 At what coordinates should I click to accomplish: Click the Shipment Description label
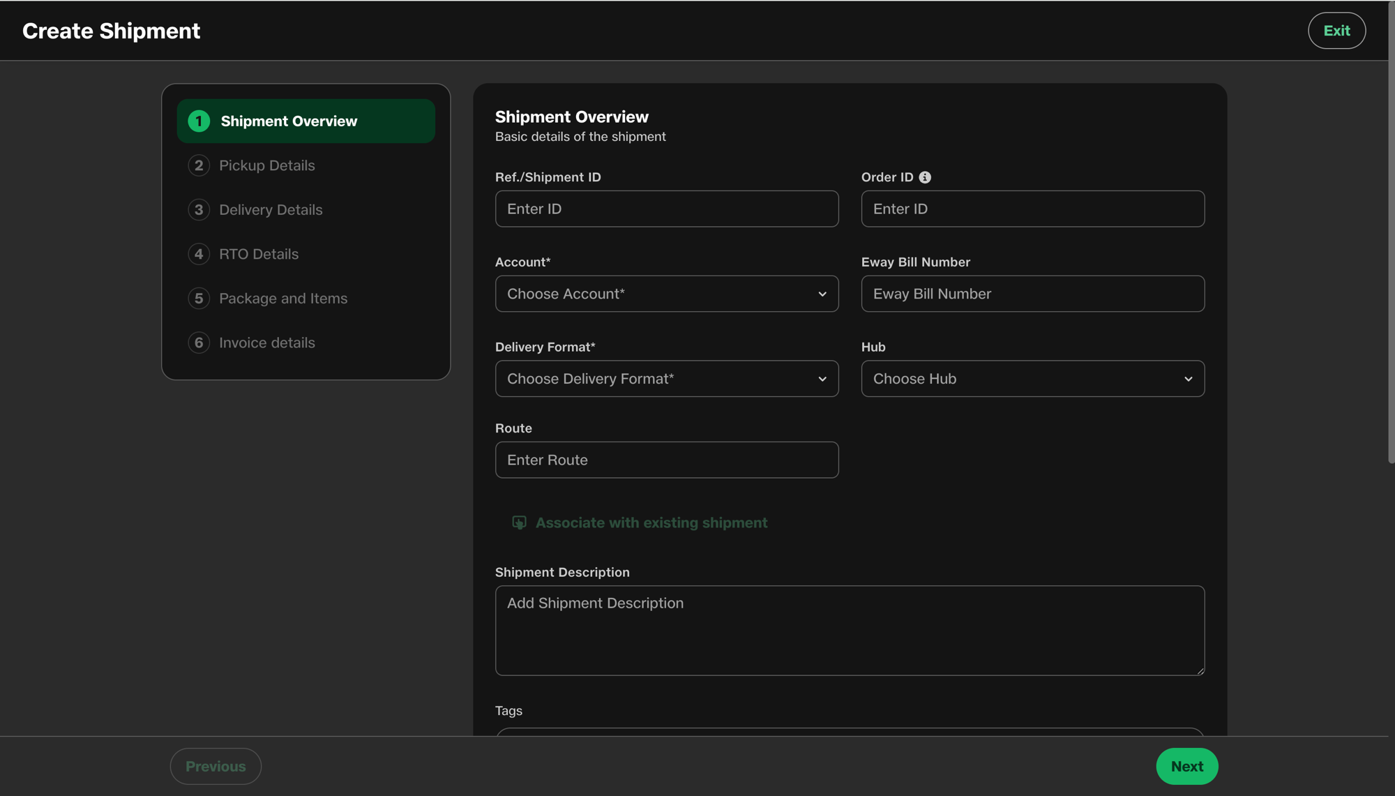tap(562, 572)
